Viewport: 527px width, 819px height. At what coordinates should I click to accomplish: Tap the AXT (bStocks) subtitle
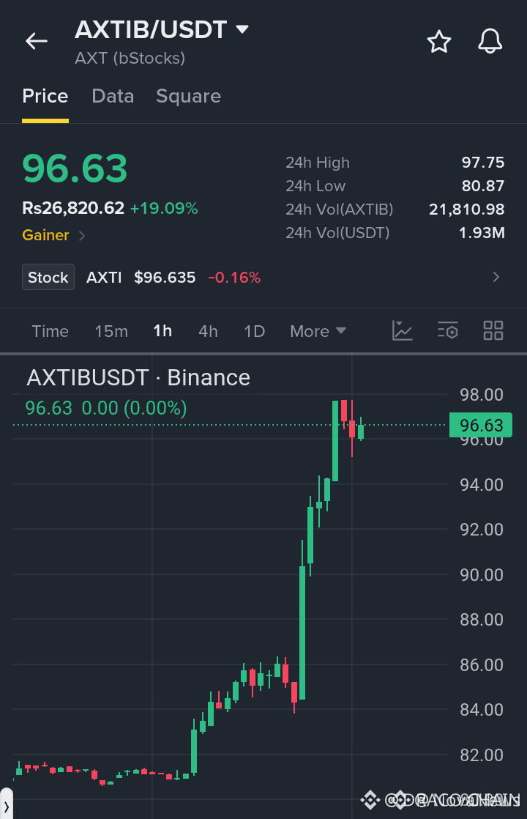[130, 58]
